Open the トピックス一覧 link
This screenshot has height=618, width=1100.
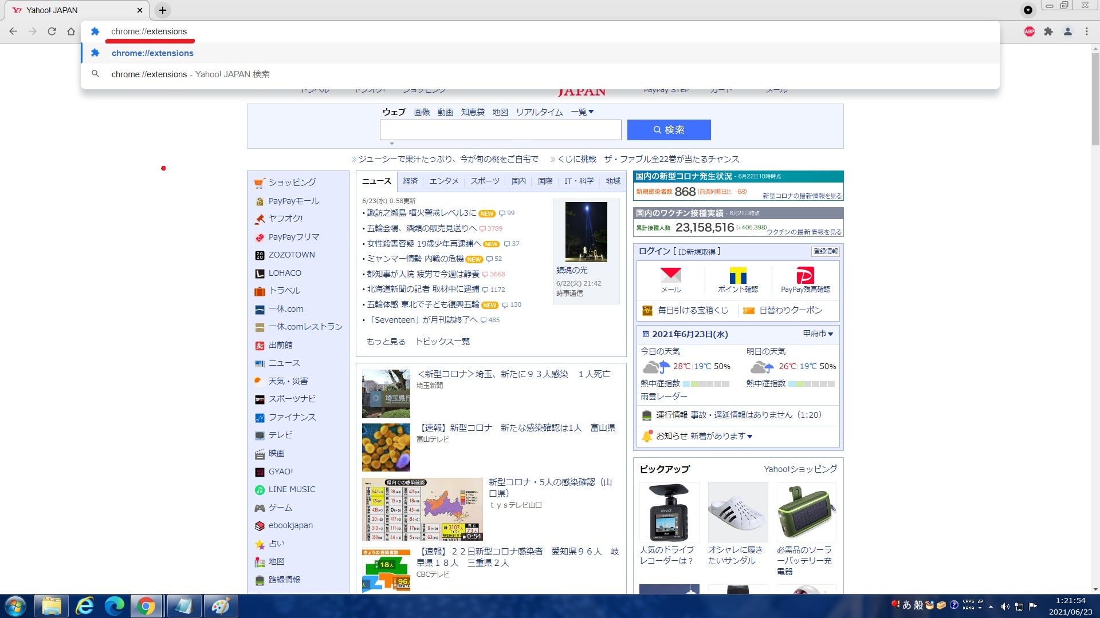pyautogui.click(x=442, y=342)
